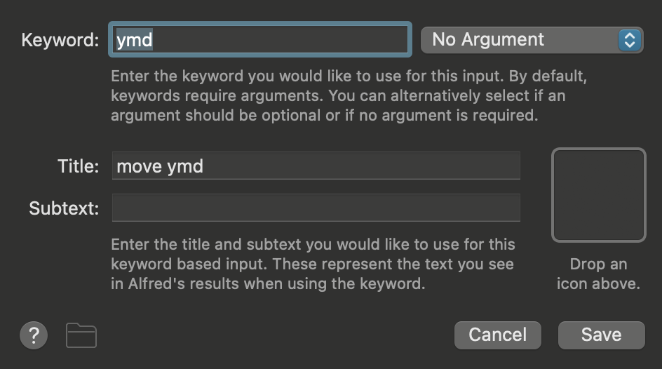Click the "Subtext:" label
Screen dimensions: 662x369
click(x=64, y=208)
